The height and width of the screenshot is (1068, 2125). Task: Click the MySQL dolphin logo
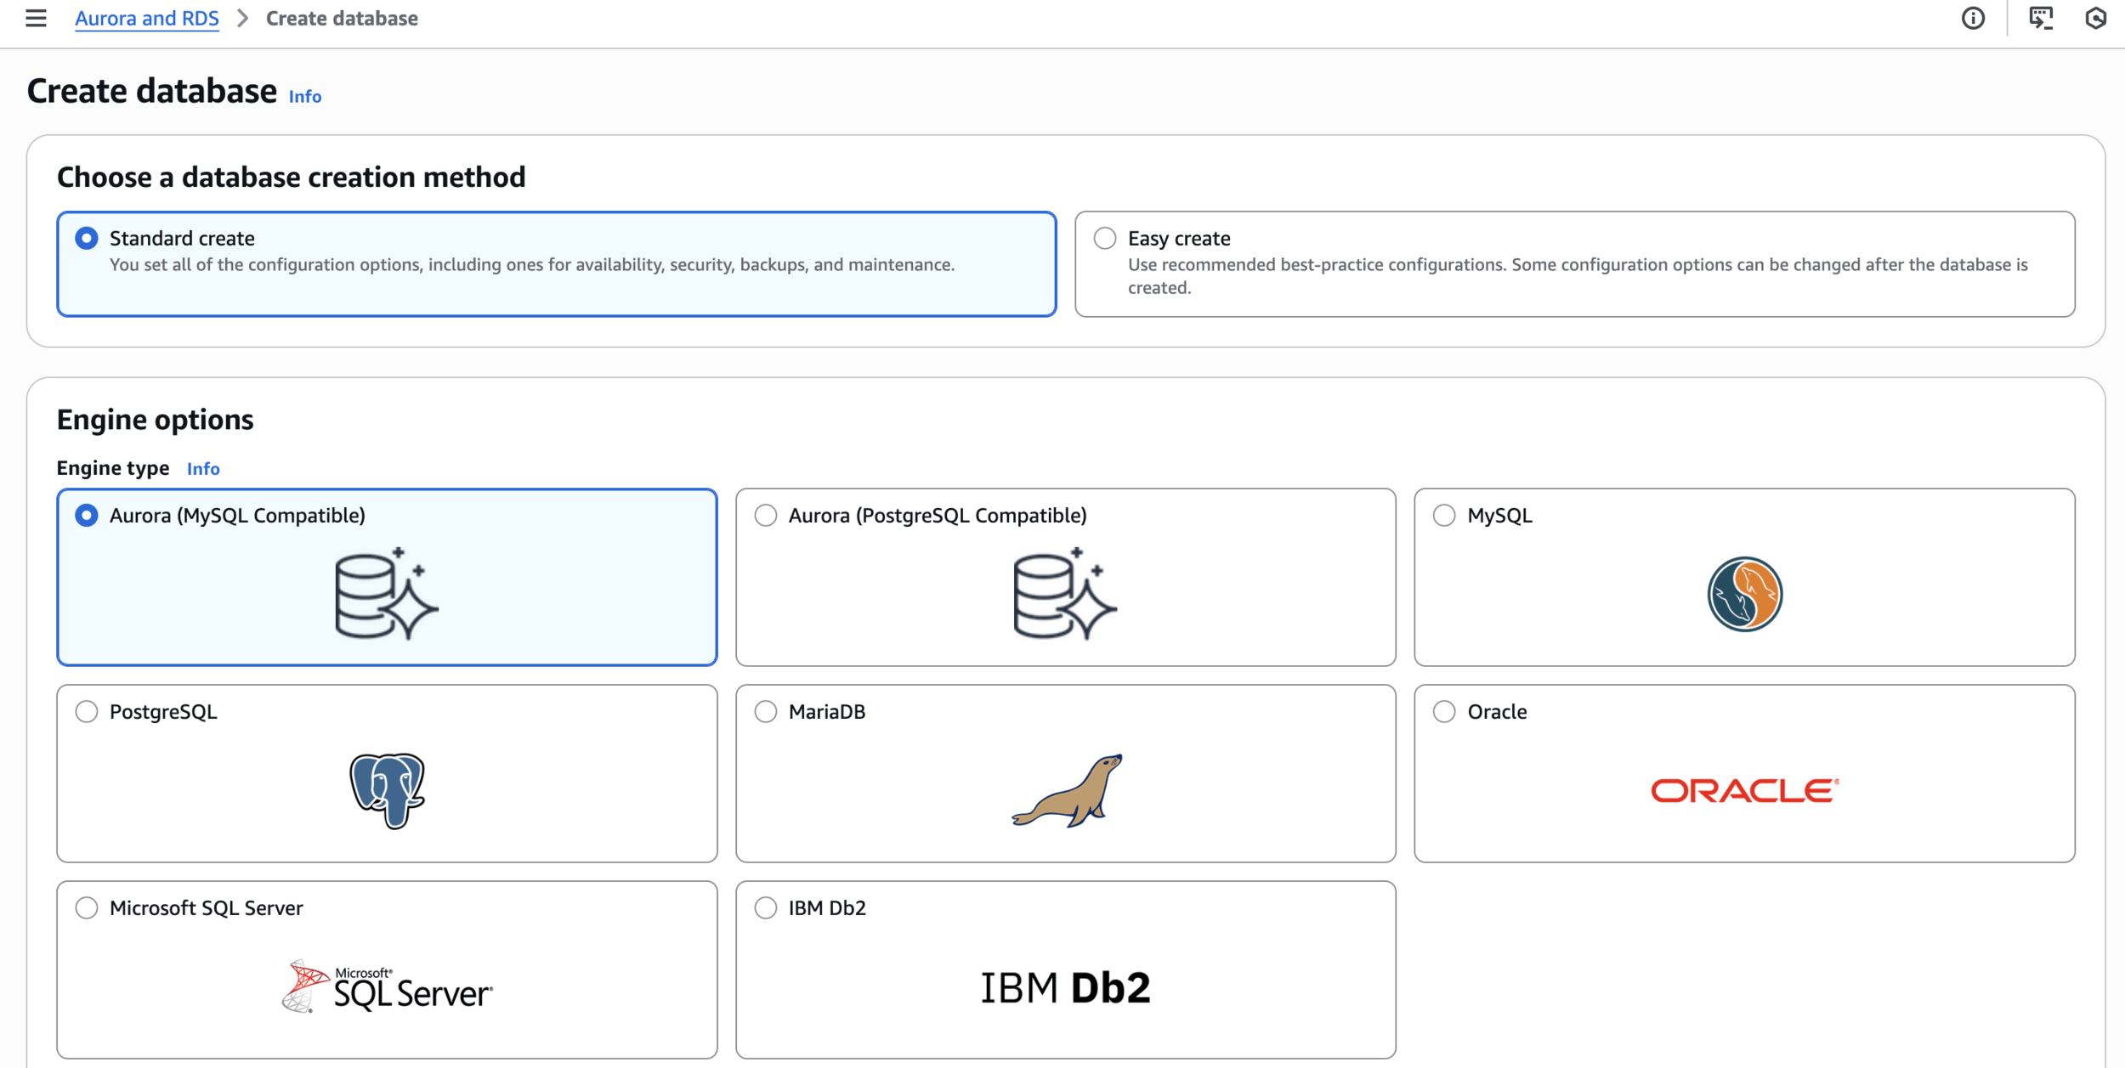1744,594
